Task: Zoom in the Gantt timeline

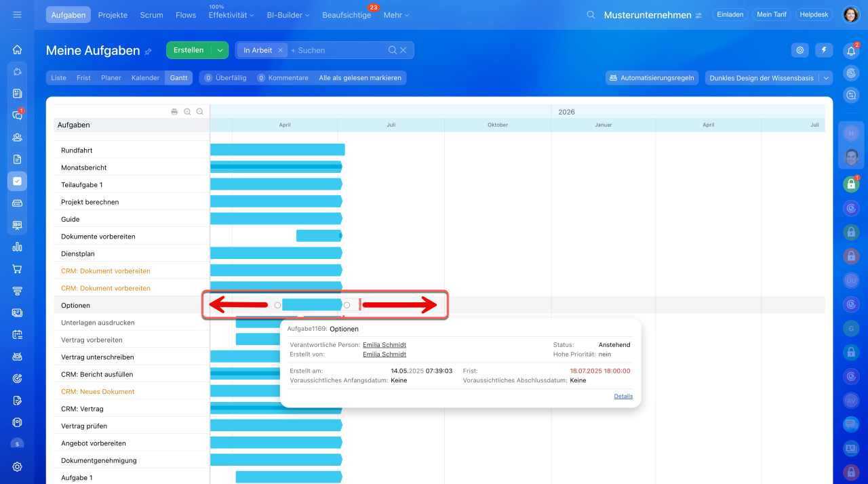Action: click(x=187, y=111)
